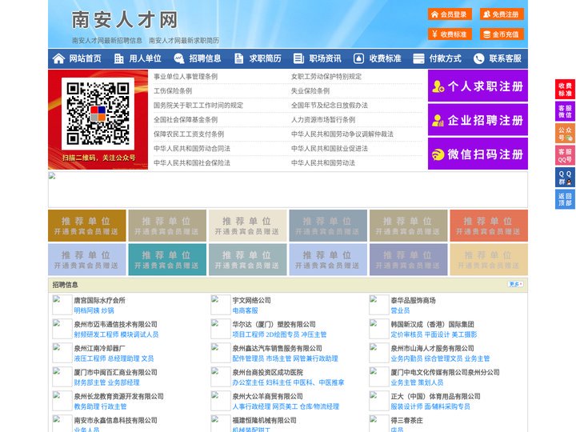
Task: Click logo thumbnail beside 宇文网络公司
Action: [x=221, y=305]
